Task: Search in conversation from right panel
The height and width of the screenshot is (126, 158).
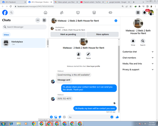Action: [x=143, y=41]
